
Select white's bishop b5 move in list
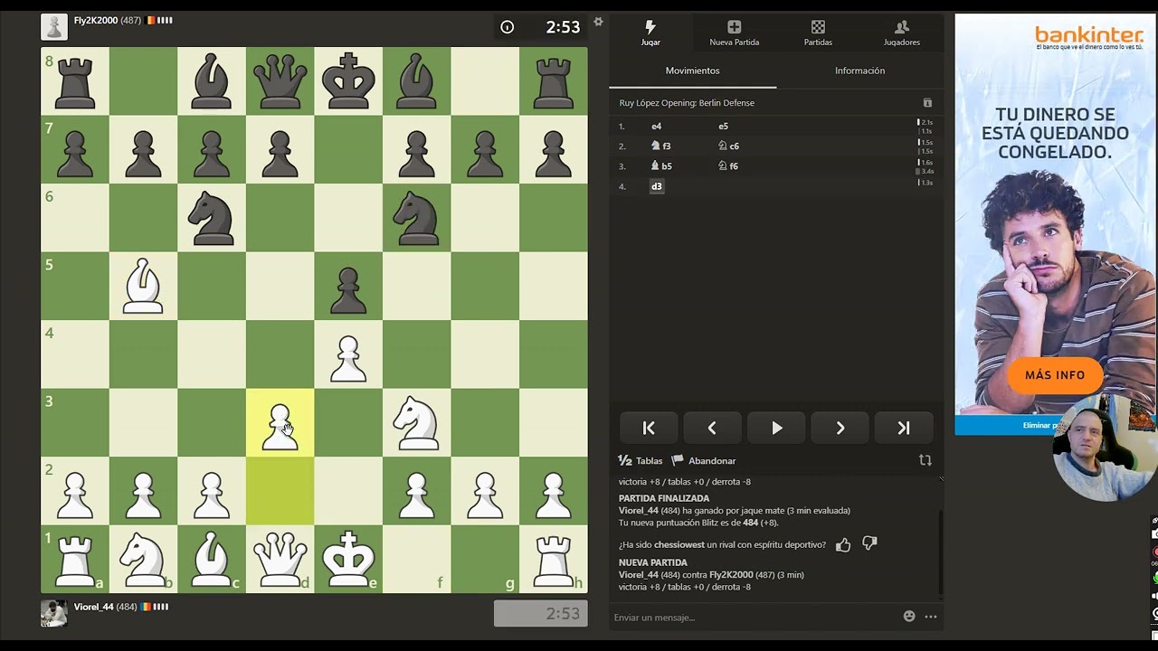pyautogui.click(x=661, y=166)
